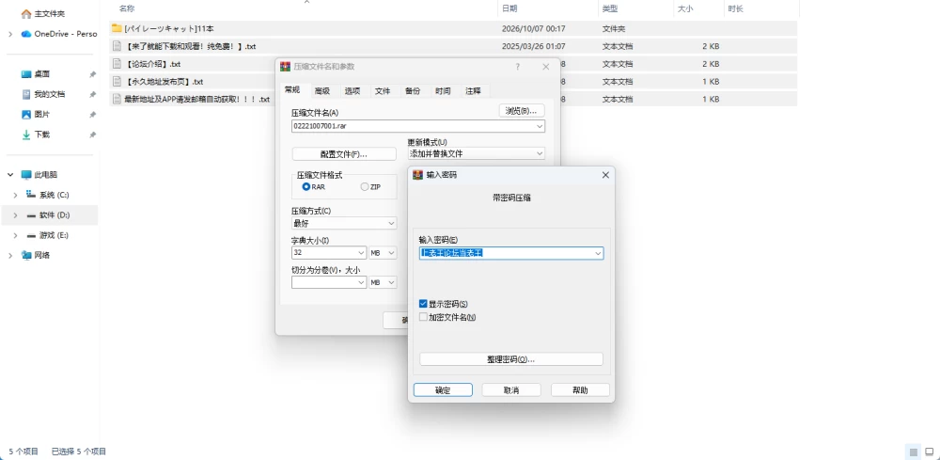Click the 图片 pictures icon in sidebar
Screen dimensions: 940x460
tap(26, 115)
